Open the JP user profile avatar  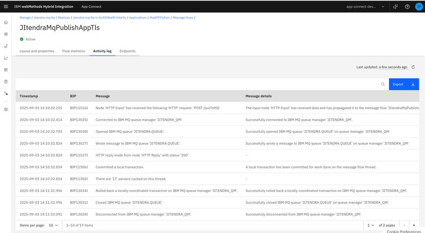click(419, 7)
